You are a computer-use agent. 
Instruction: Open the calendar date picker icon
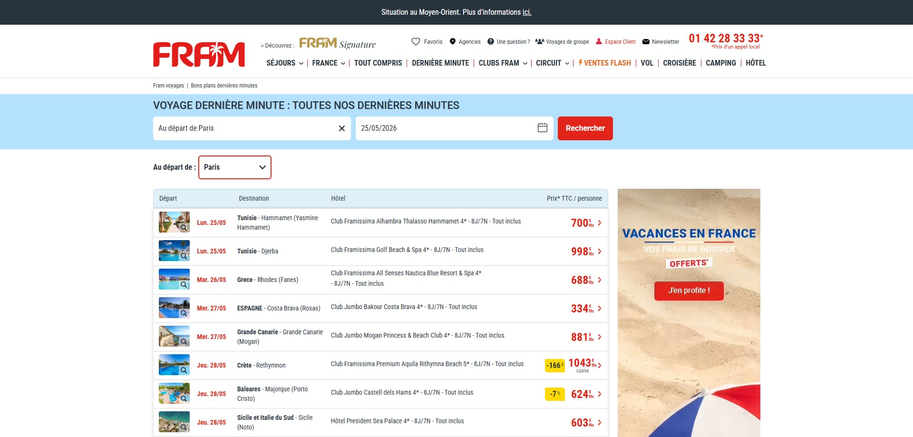click(x=543, y=127)
